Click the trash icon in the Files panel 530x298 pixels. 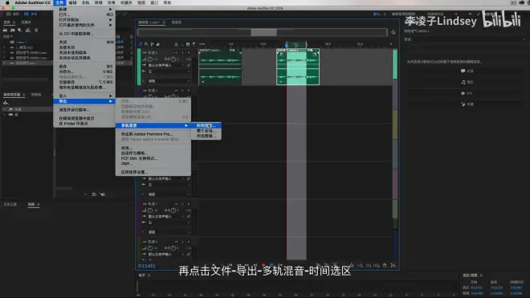coord(36,30)
